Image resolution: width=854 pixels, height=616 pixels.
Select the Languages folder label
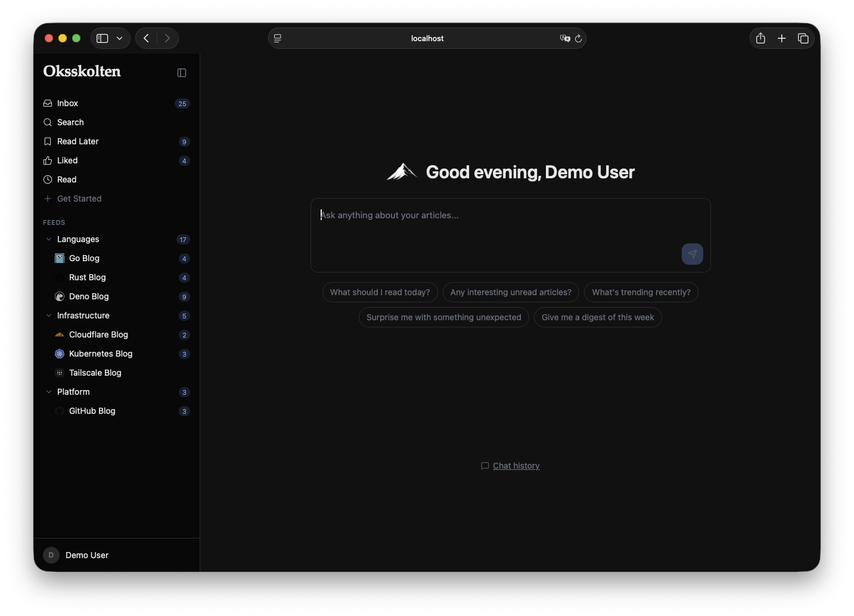[78, 239]
